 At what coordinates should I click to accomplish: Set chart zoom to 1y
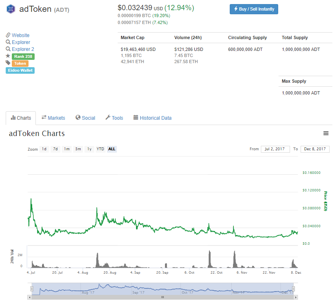[x=89, y=149]
